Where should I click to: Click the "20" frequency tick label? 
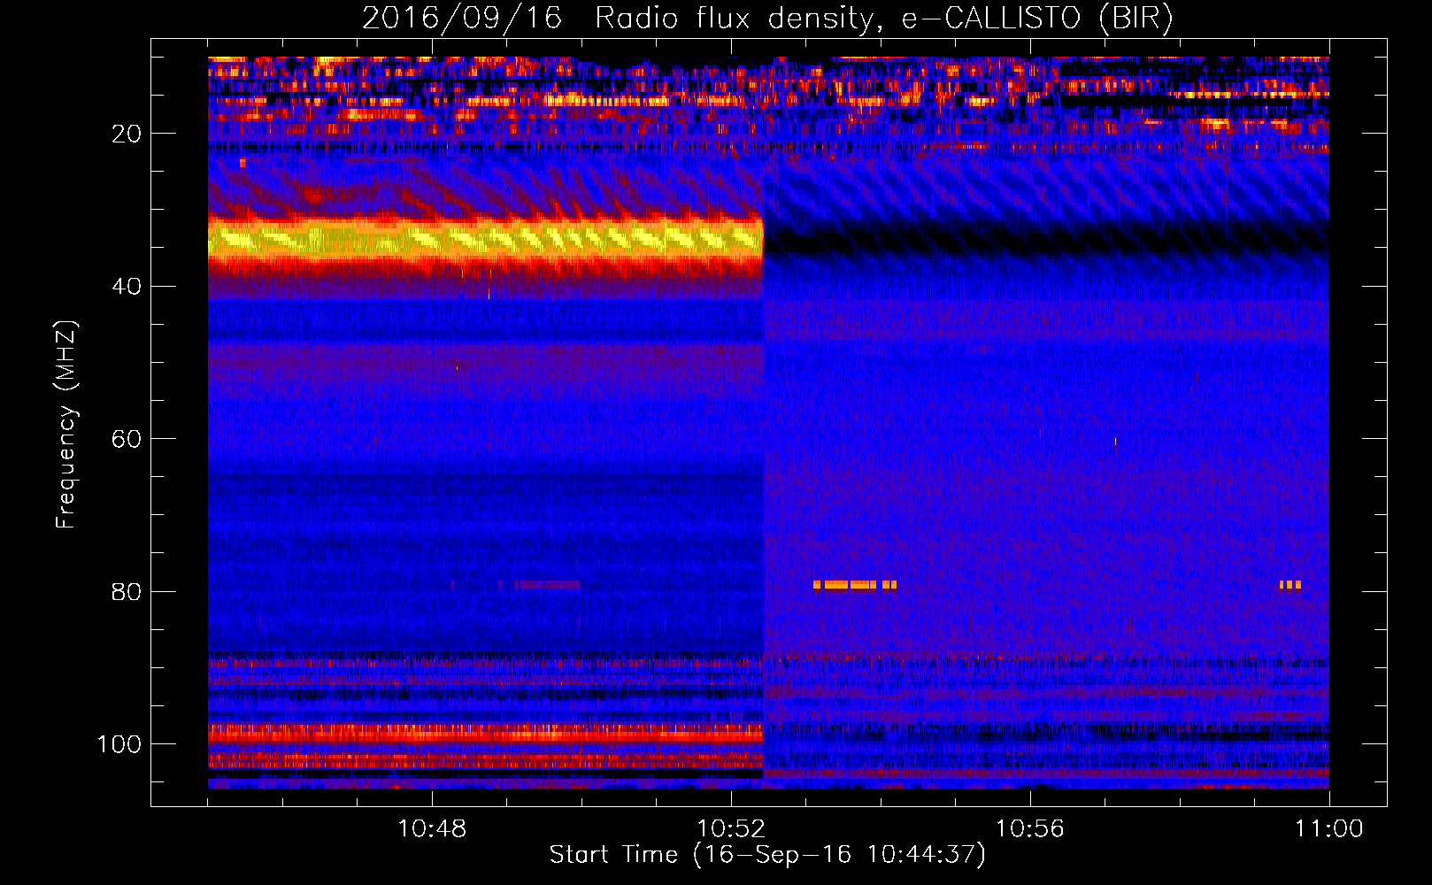pyautogui.click(x=127, y=134)
